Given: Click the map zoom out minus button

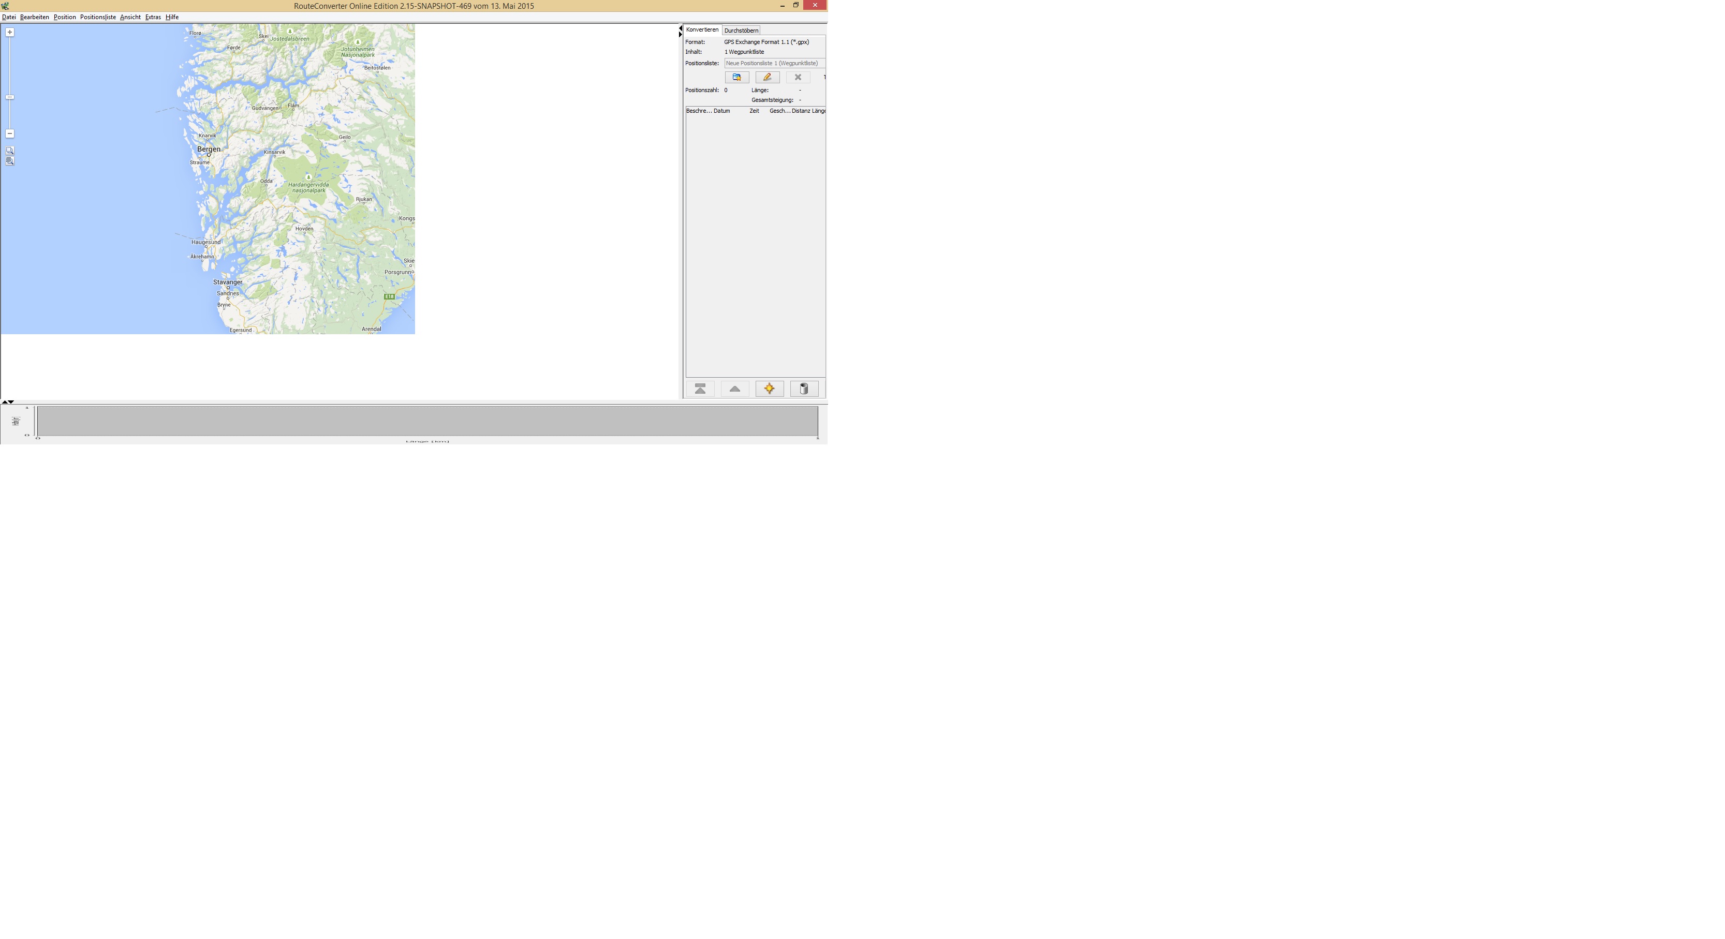Looking at the screenshot, I should point(9,134).
